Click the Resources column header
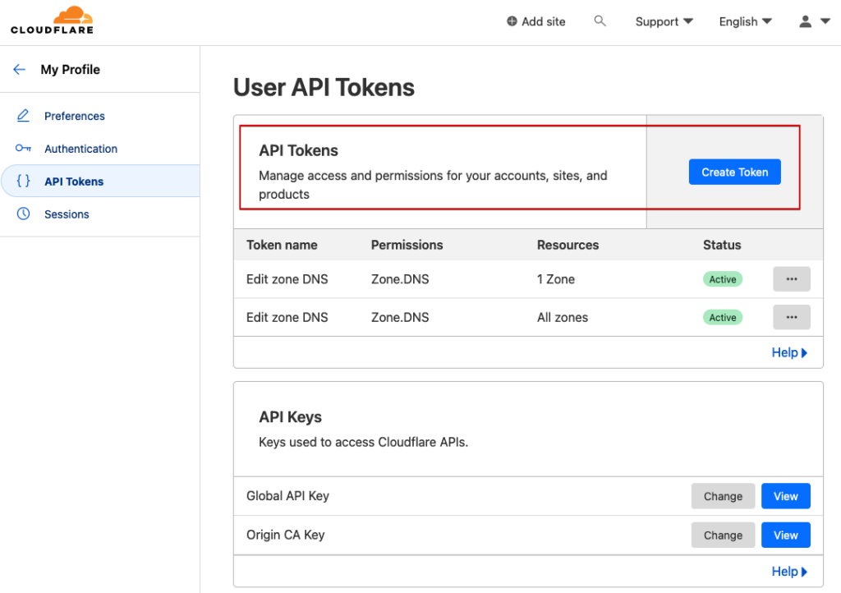Image resolution: width=841 pixels, height=593 pixels. [x=568, y=245]
